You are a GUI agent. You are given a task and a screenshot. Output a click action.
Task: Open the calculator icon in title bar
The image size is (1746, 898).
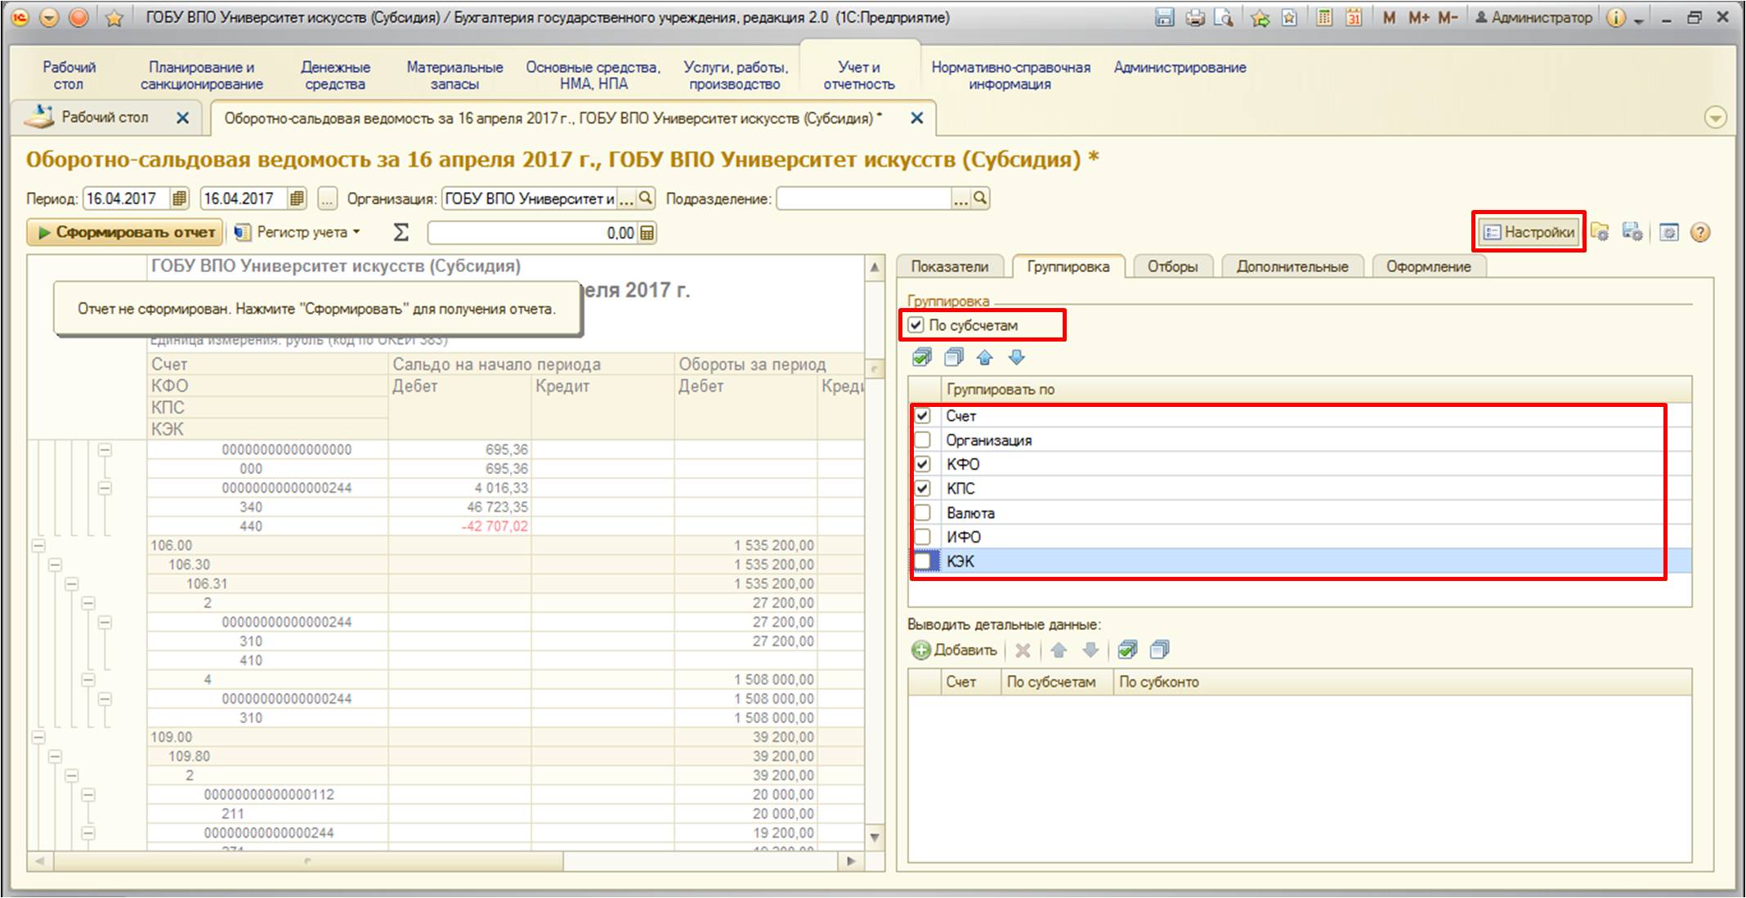click(1324, 17)
